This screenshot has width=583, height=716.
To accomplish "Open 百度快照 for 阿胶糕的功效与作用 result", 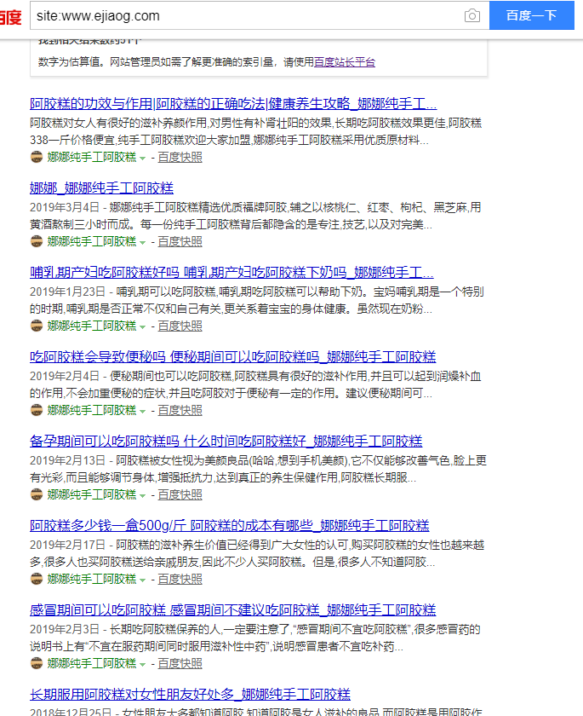I will pos(180,158).
